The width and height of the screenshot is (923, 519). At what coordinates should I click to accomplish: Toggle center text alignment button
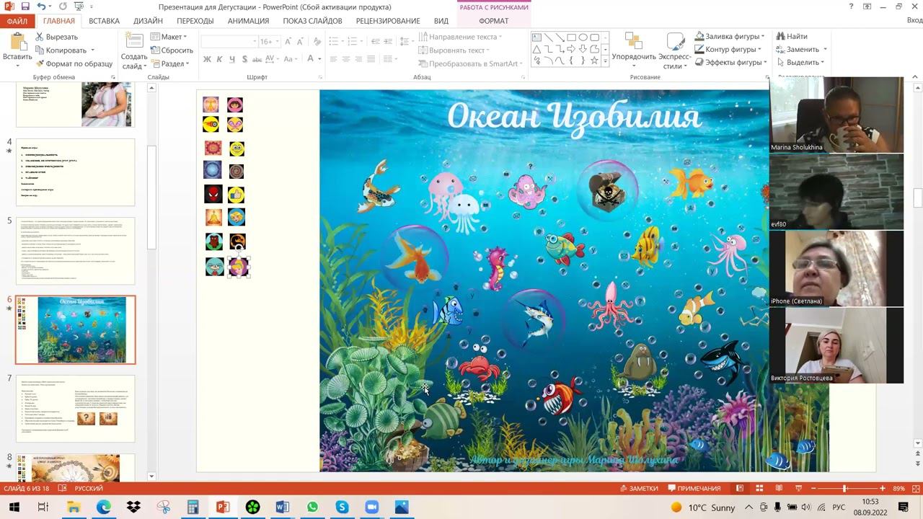point(346,59)
